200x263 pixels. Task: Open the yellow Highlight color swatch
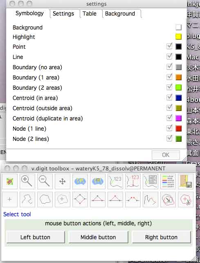(179, 36)
